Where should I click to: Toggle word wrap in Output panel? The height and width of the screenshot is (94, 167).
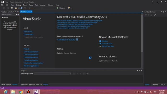point(87,74)
